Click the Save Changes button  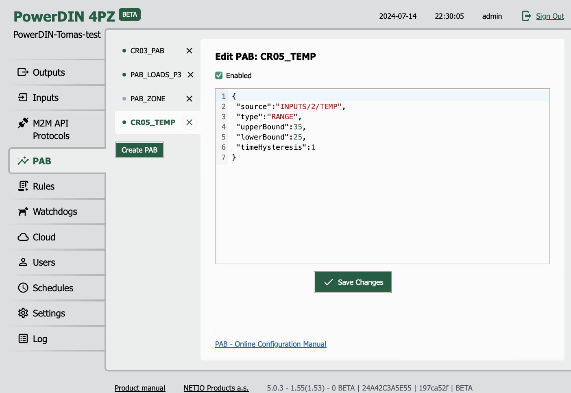click(x=353, y=282)
